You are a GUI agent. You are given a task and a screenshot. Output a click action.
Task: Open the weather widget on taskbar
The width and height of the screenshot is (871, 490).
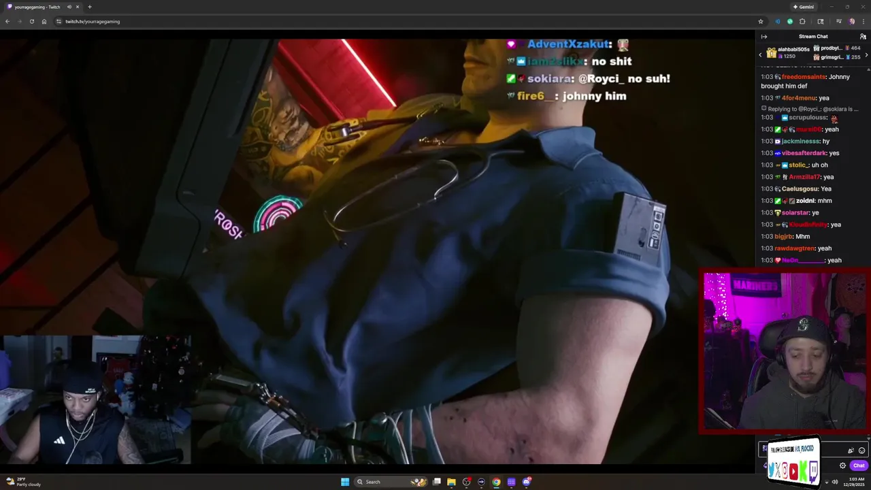24,482
